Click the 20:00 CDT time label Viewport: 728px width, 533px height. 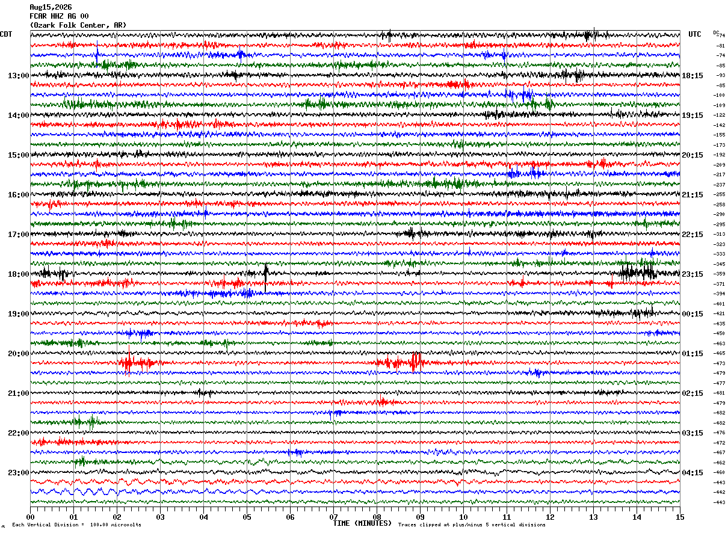19,354
